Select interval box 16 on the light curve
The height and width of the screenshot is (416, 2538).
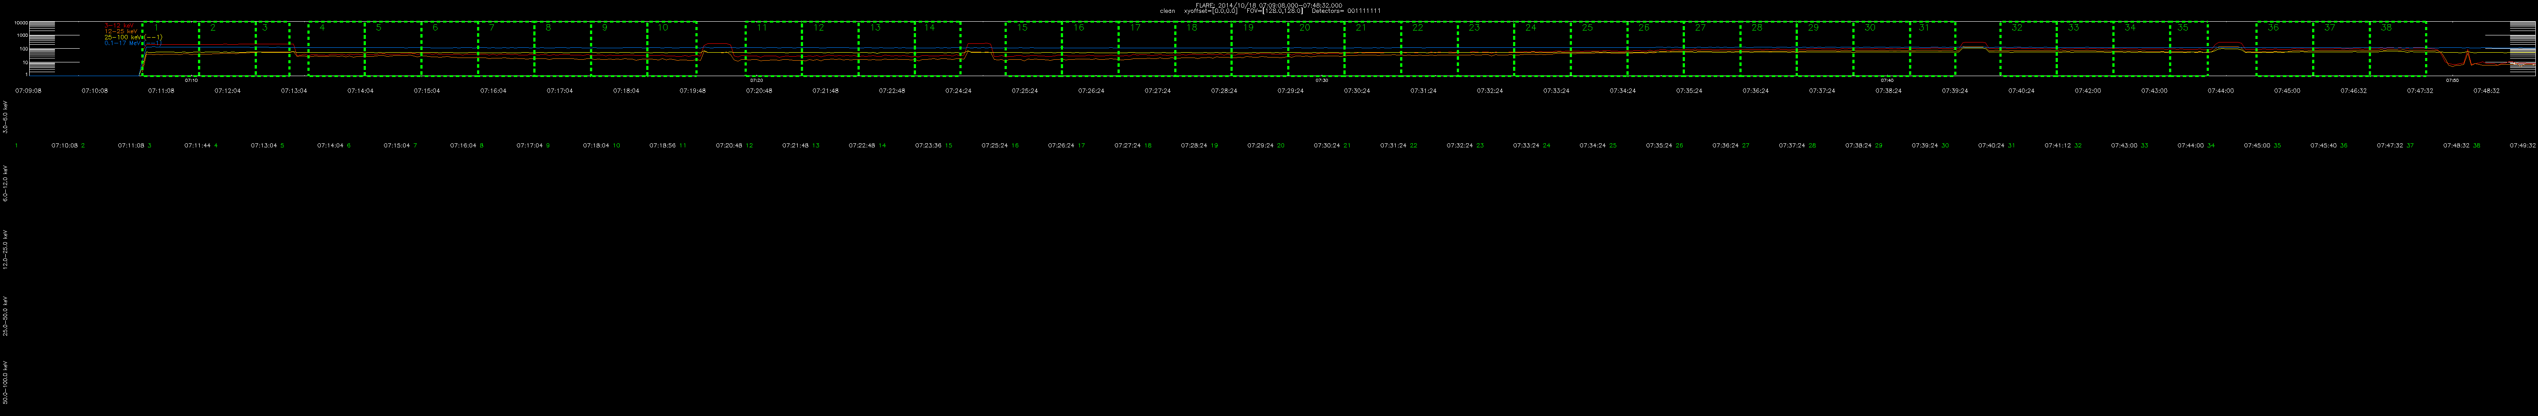[x=1090, y=48]
